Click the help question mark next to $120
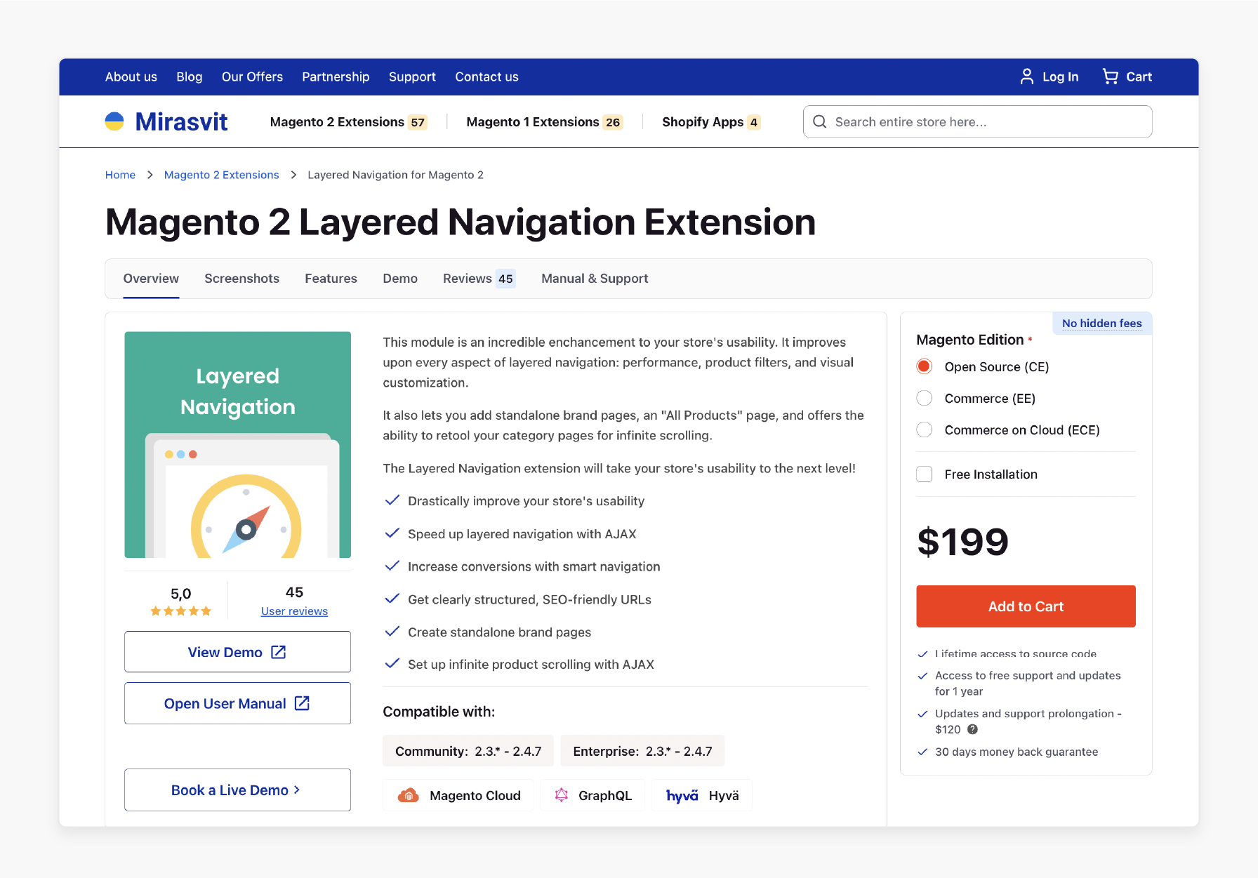Image resolution: width=1258 pixels, height=878 pixels. tap(972, 729)
